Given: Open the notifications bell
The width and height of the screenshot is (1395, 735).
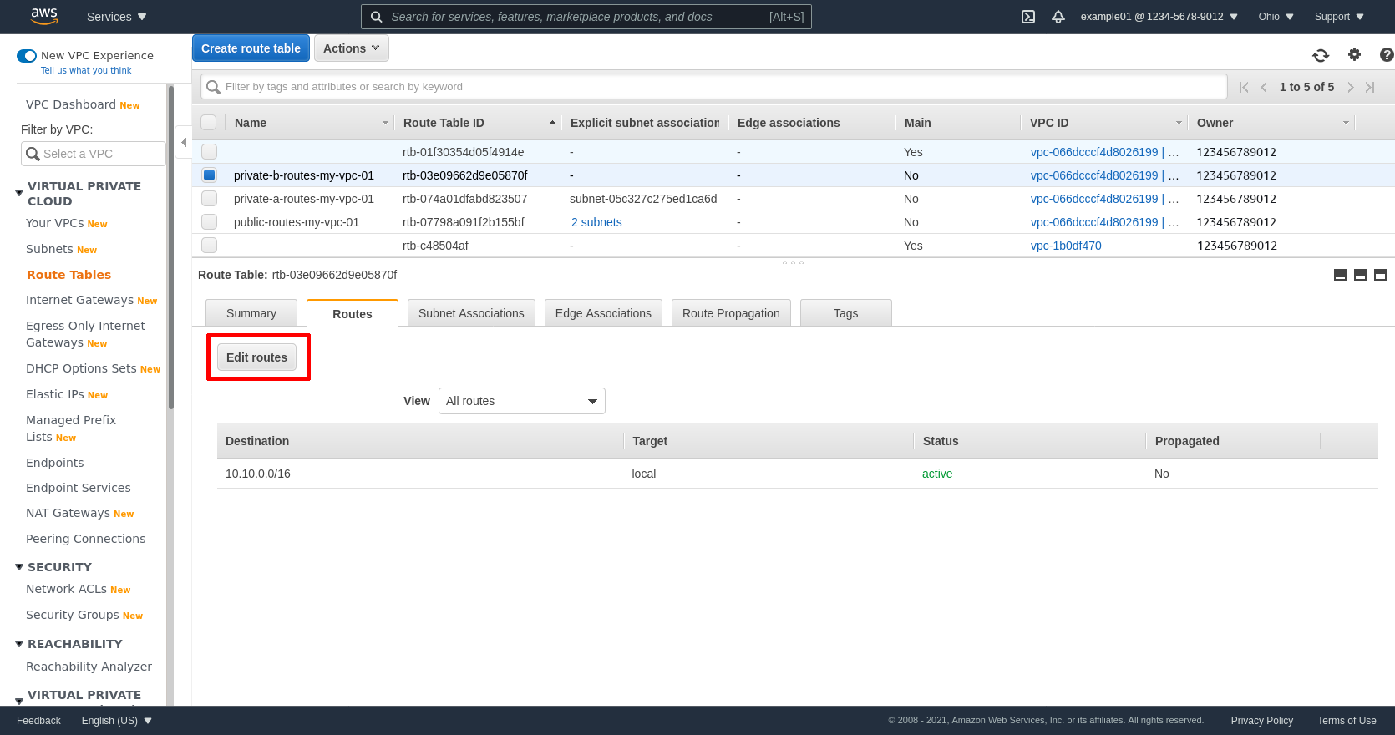Looking at the screenshot, I should click(1058, 17).
